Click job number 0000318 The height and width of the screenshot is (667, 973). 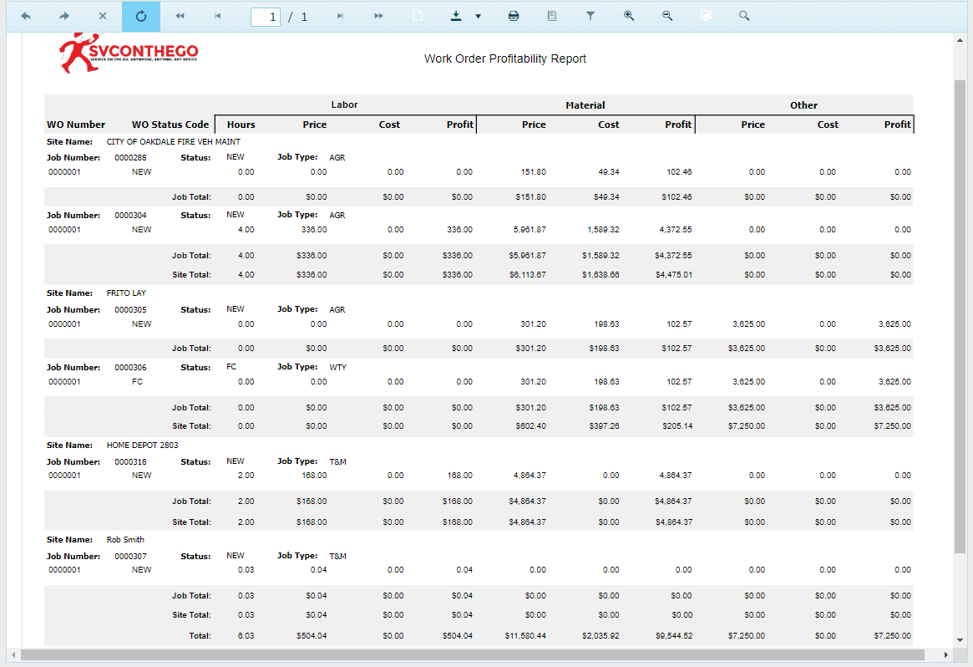point(130,461)
